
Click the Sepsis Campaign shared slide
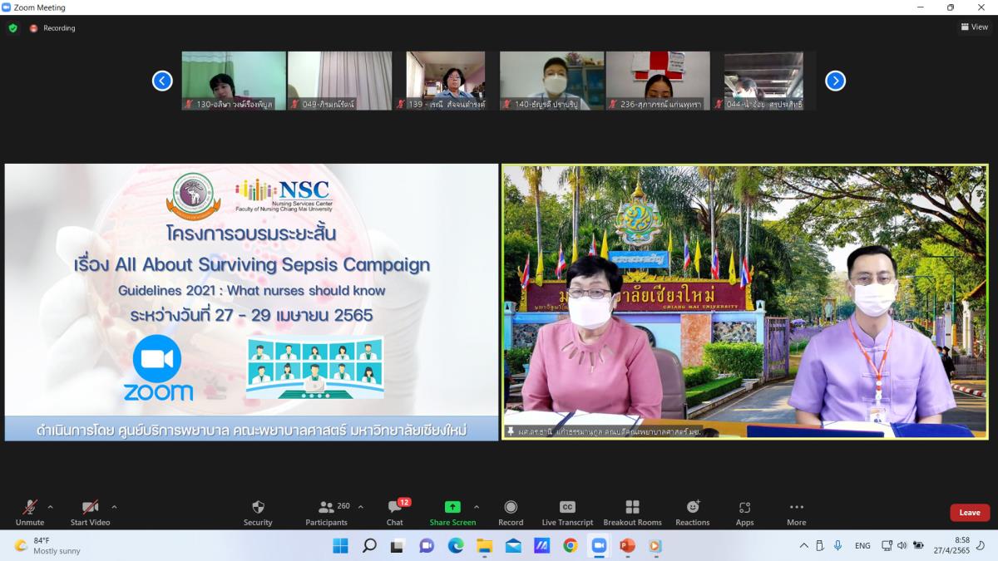[x=252, y=302]
